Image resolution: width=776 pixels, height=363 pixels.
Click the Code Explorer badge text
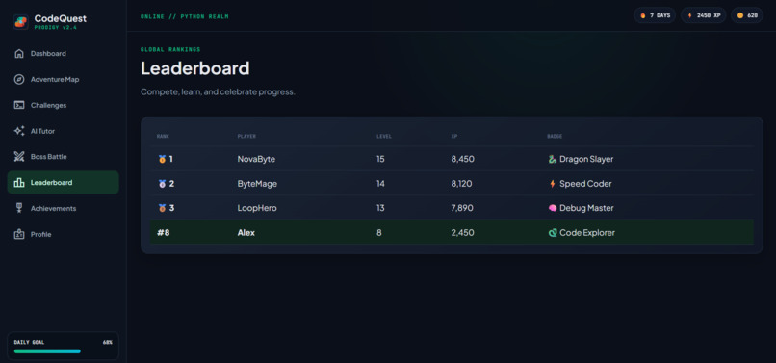tap(587, 233)
